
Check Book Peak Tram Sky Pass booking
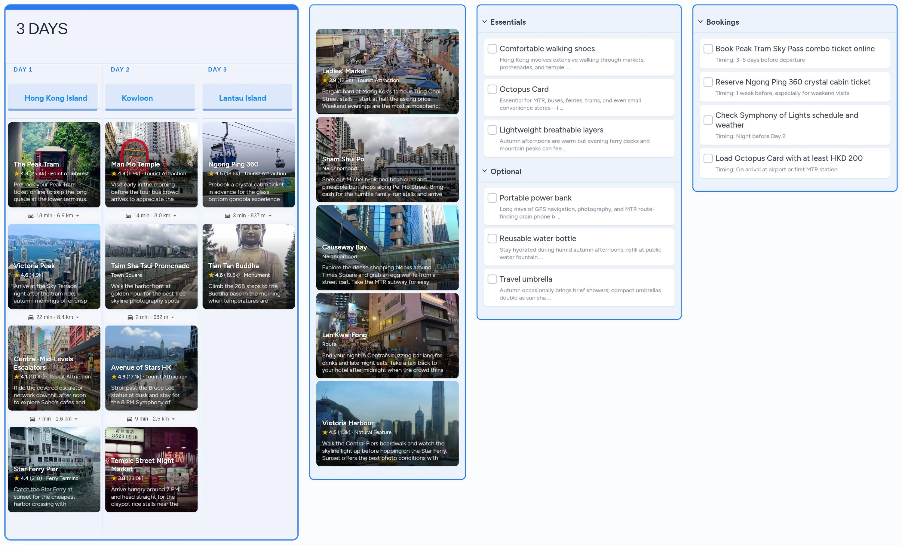point(708,49)
